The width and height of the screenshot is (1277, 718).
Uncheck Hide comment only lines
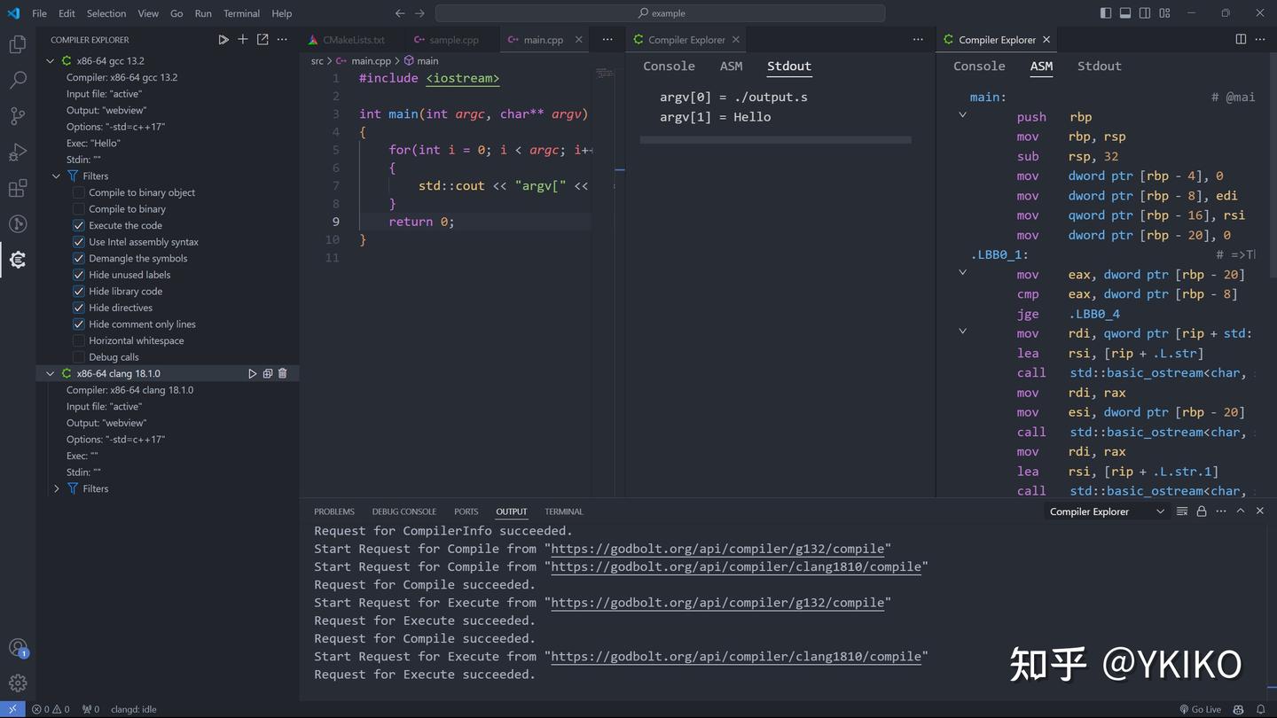pos(79,324)
